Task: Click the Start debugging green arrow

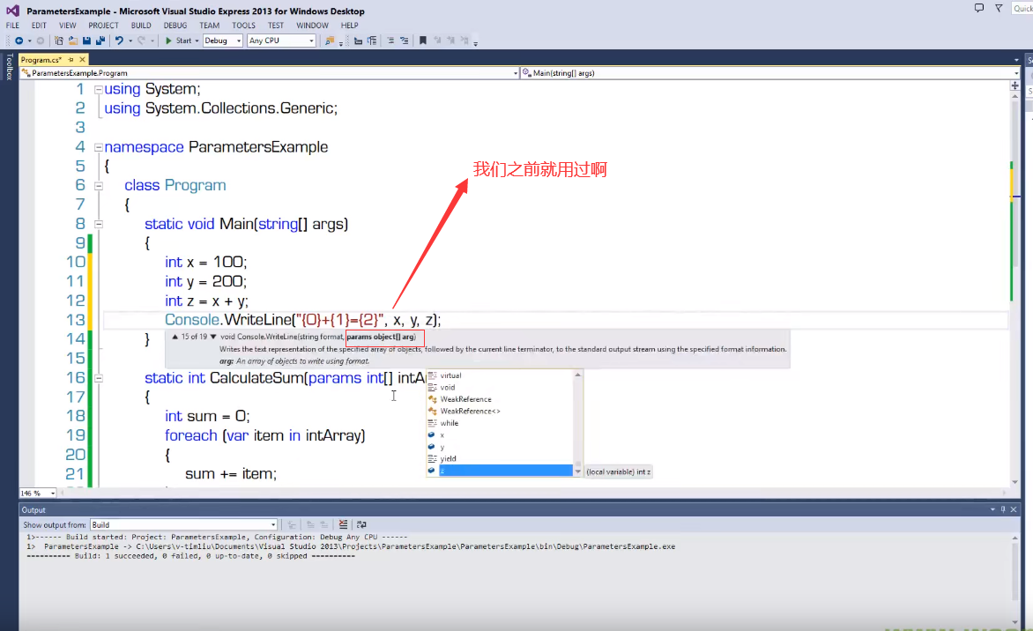Action: [168, 41]
